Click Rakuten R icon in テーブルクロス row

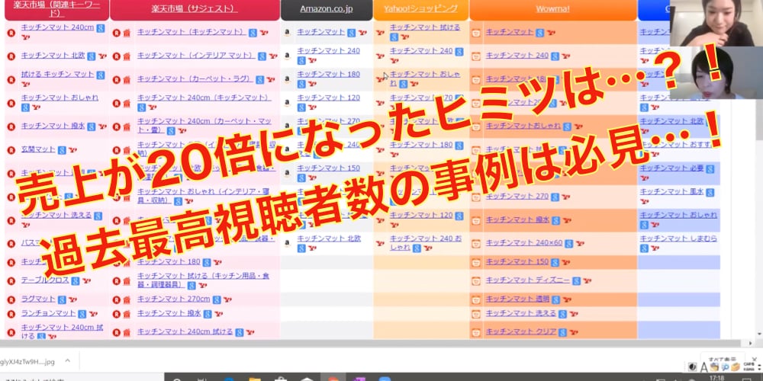coord(11,281)
